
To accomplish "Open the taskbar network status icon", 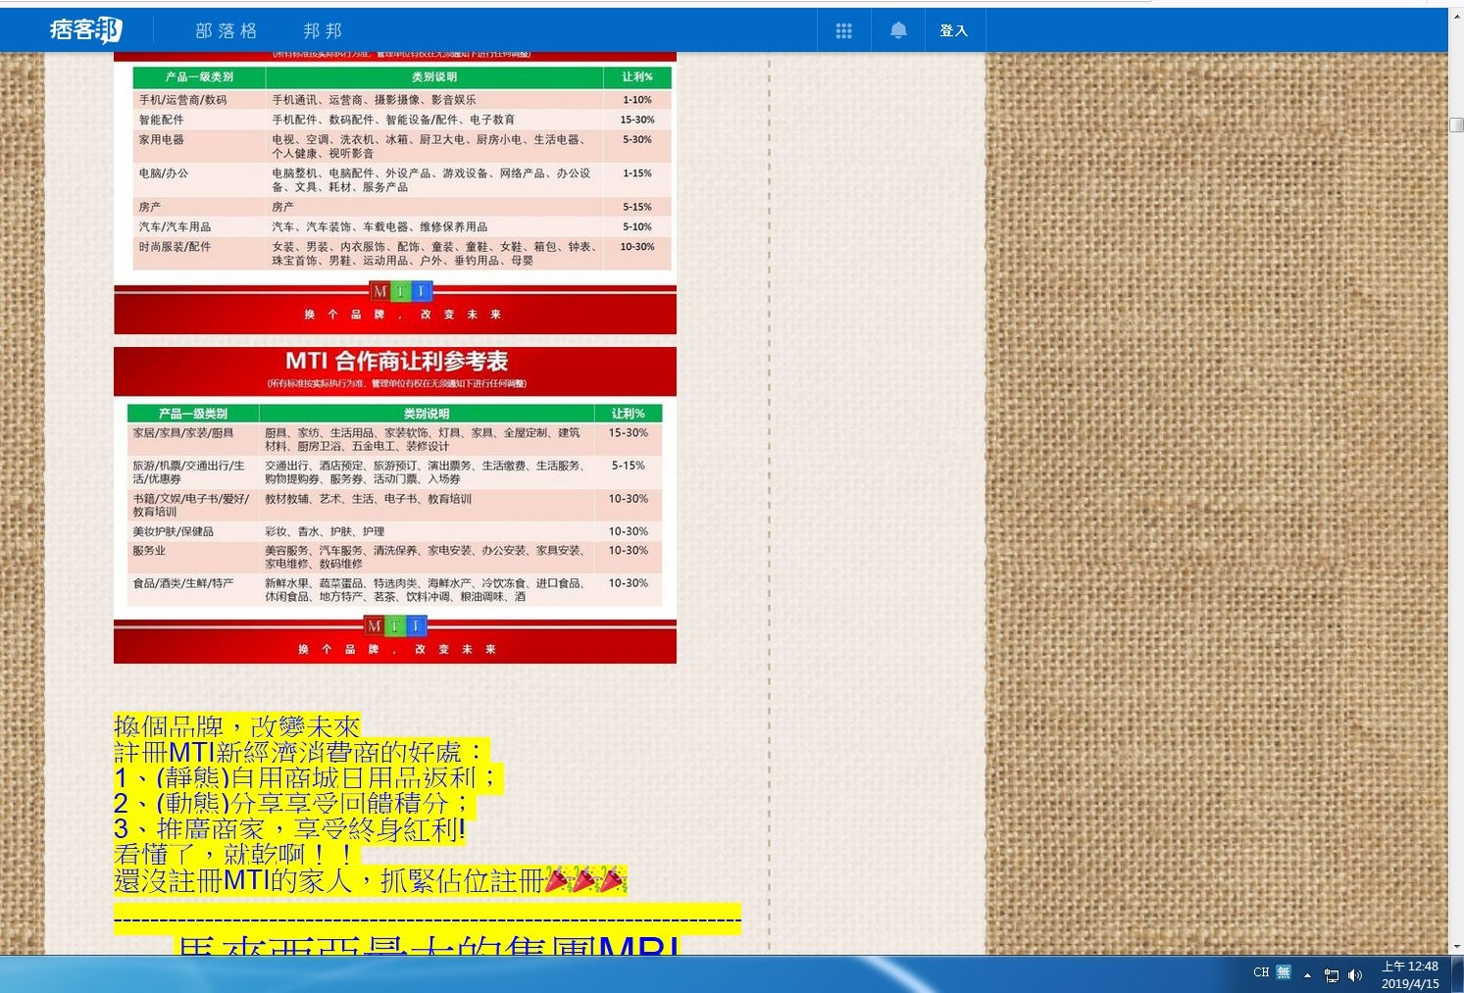I will coord(1331,974).
